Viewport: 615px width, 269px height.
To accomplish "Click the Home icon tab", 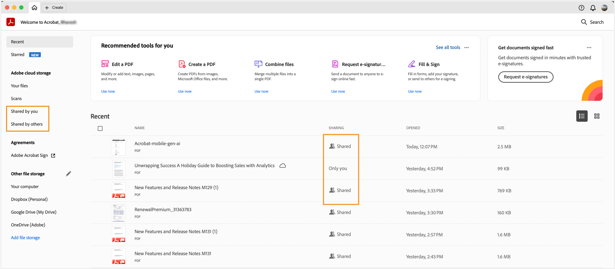I will (34, 7).
